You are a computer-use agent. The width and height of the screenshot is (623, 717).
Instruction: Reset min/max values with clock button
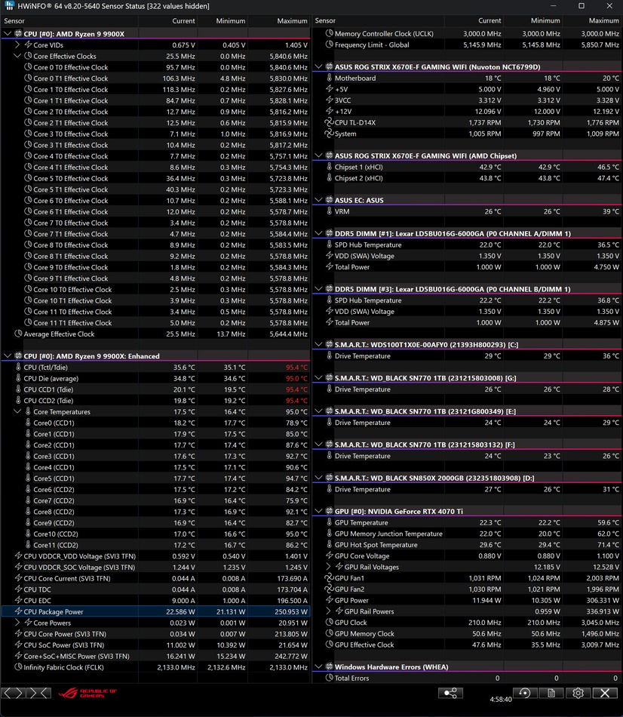525,693
